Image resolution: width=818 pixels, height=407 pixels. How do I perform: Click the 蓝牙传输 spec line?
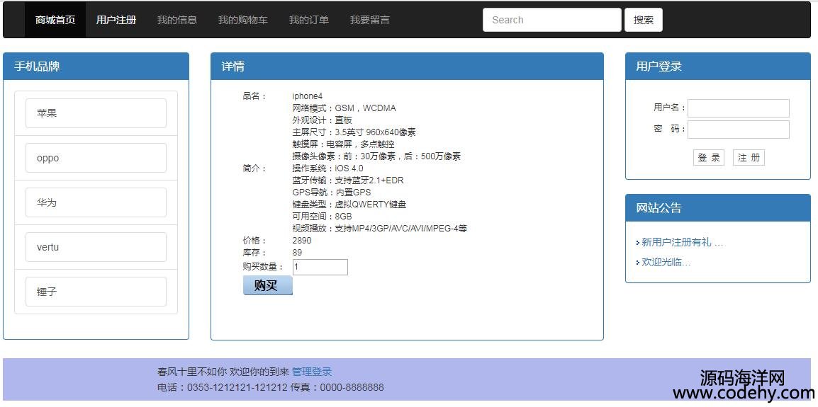pos(348,180)
